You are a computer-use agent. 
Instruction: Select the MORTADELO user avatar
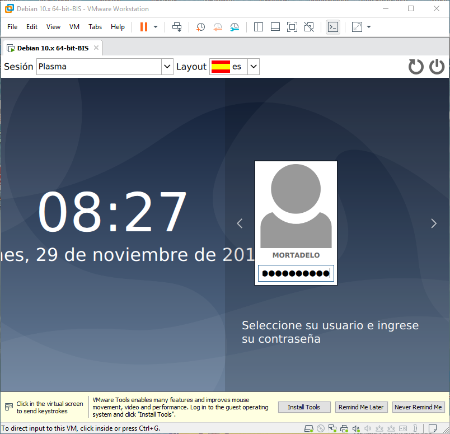(x=296, y=206)
